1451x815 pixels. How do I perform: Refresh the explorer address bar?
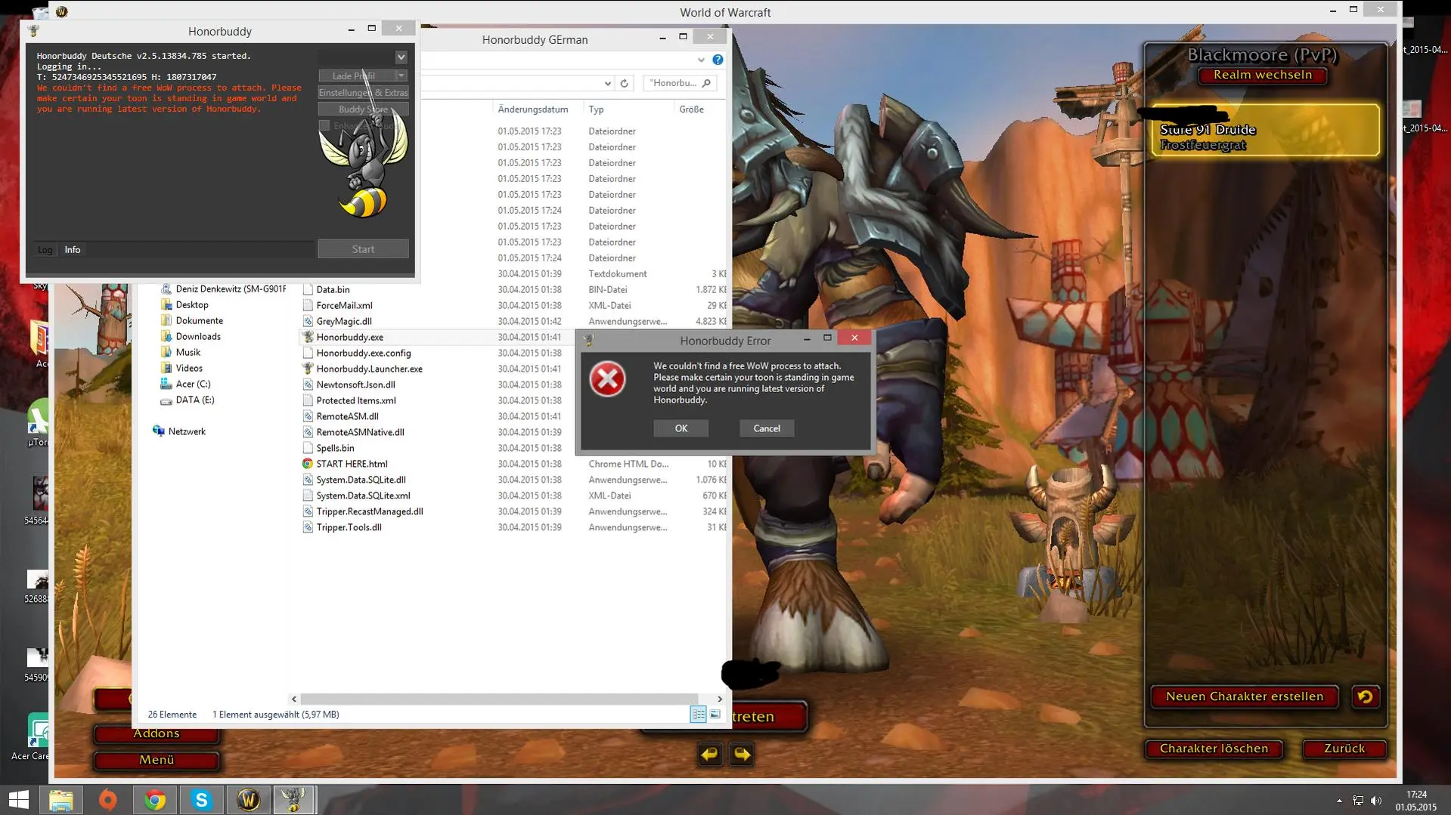coord(624,83)
